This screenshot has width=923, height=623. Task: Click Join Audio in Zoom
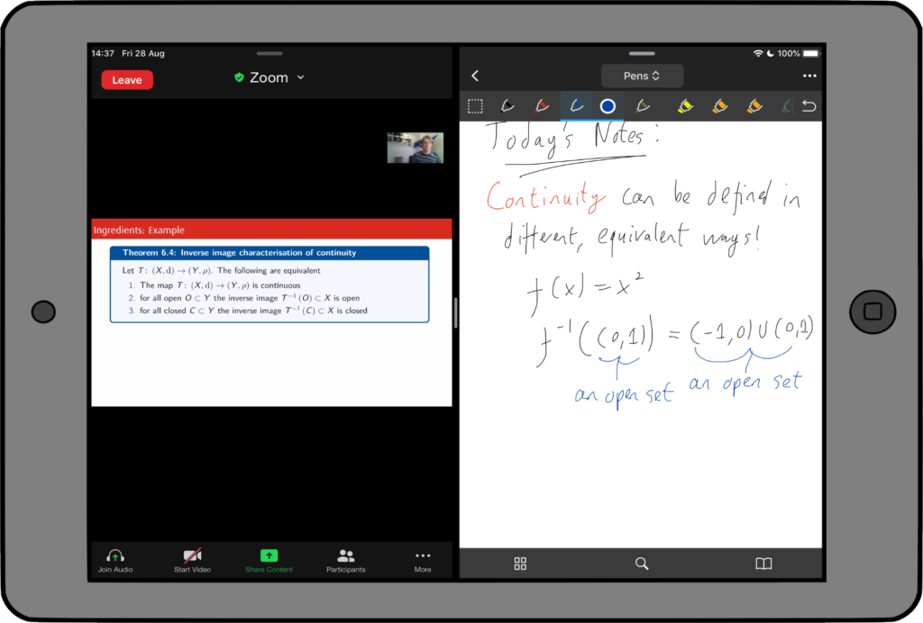[115, 560]
